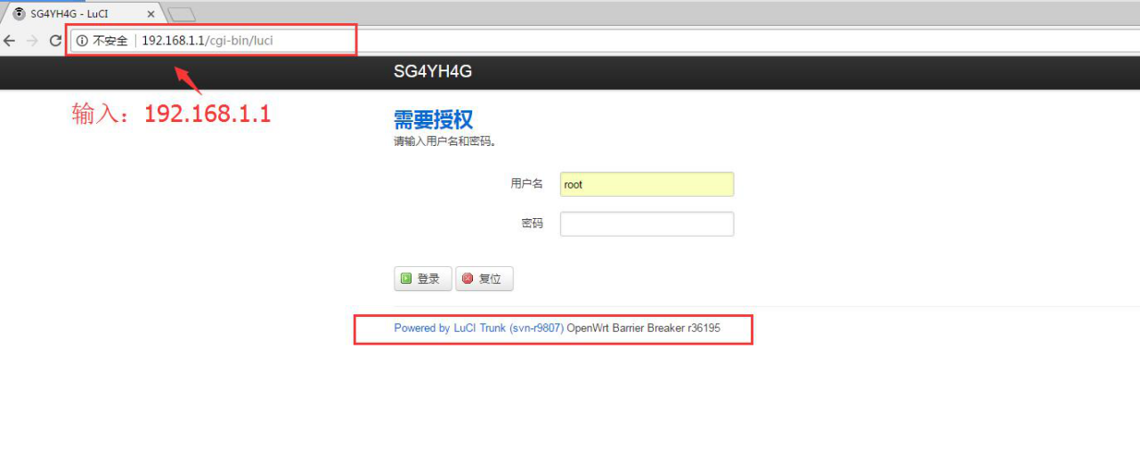Click the browser Forward arrow
1140x462 pixels.
coord(32,41)
